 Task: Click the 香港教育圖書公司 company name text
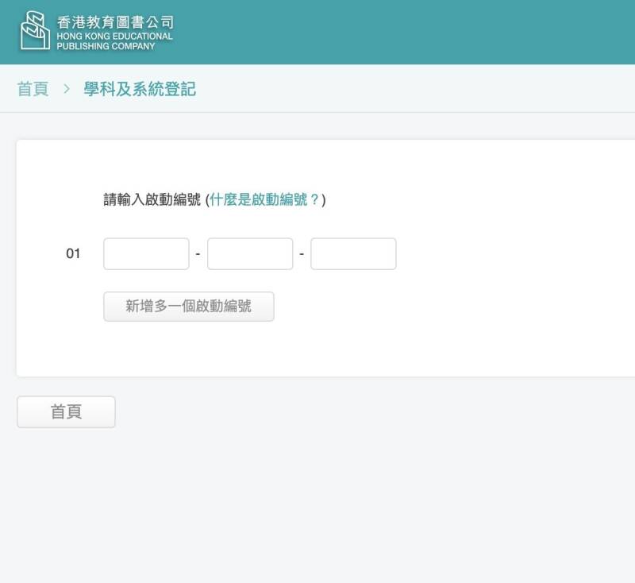(x=115, y=22)
